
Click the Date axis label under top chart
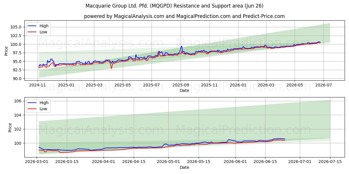[184, 90]
